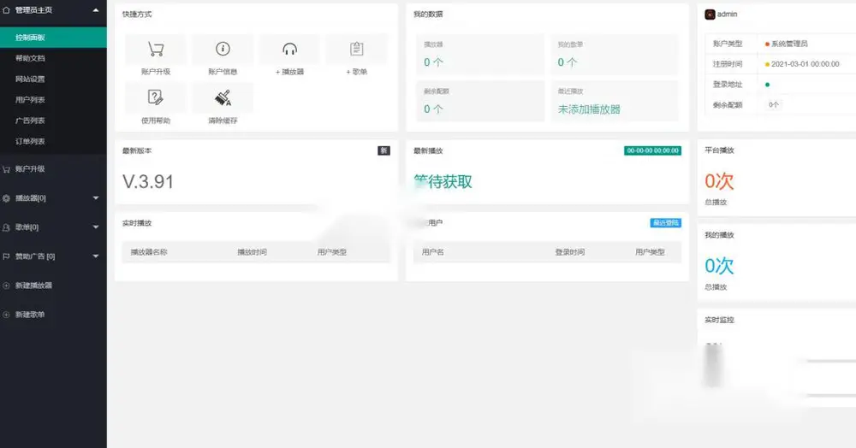The height and width of the screenshot is (448, 856).
Task: Click the 00-00-00 00:00:00 timestamp badge
Action: coord(652,151)
